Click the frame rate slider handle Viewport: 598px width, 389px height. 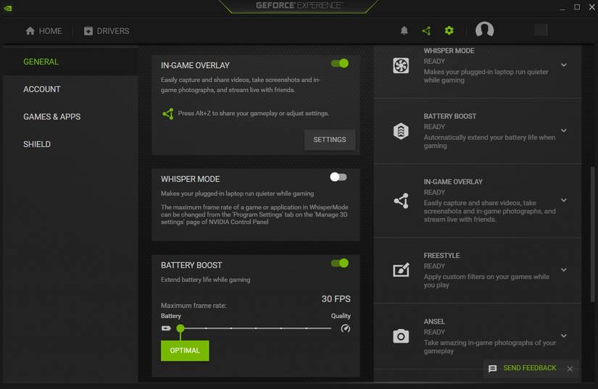pos(180,328)
